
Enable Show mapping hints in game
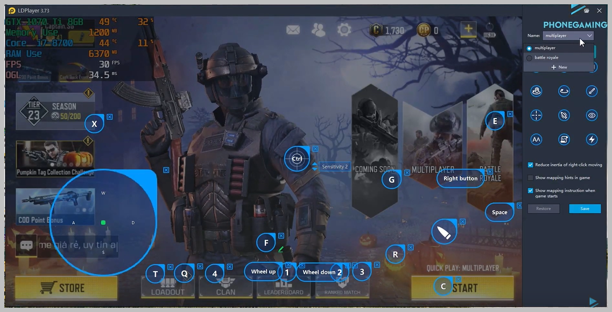point(530,178)
